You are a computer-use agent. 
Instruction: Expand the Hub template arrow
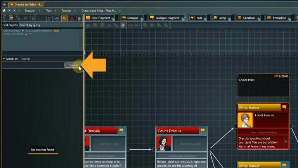208,18
